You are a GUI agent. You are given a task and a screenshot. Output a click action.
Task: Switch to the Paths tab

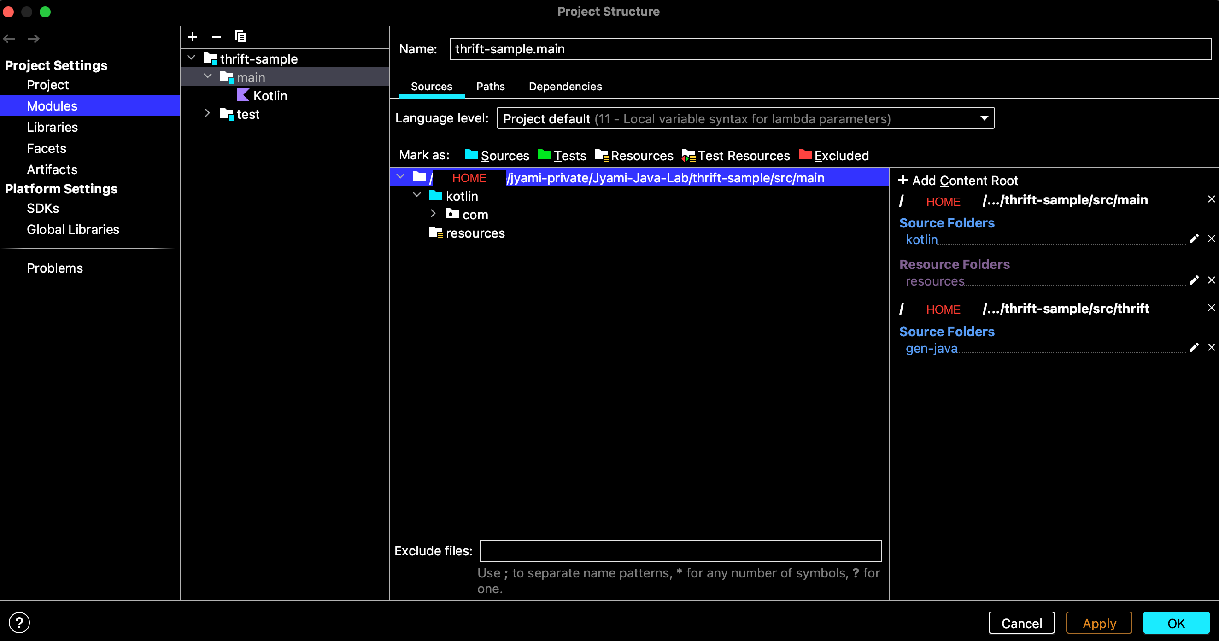pyautogui.click(x=490, y=87)
